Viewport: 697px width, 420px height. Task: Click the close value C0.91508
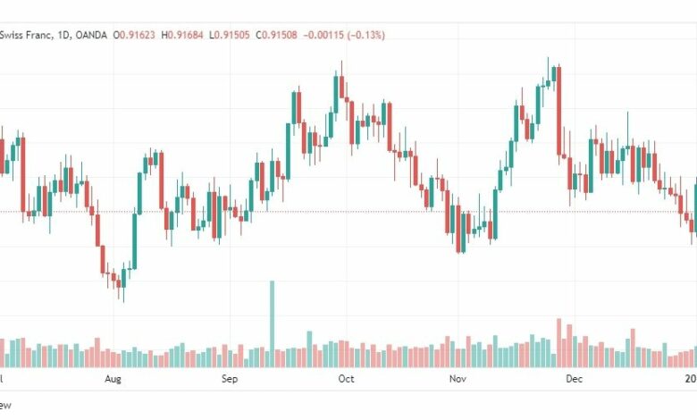point(276,35)
